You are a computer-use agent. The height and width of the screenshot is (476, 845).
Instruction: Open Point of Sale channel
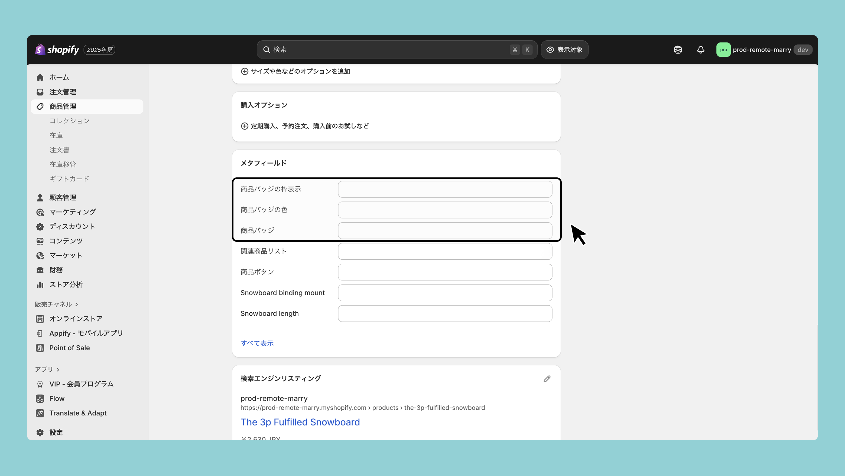[69, 348]
